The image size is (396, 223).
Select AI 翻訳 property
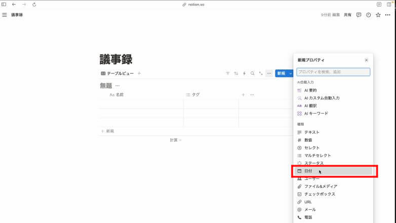[x=333, y=106]
